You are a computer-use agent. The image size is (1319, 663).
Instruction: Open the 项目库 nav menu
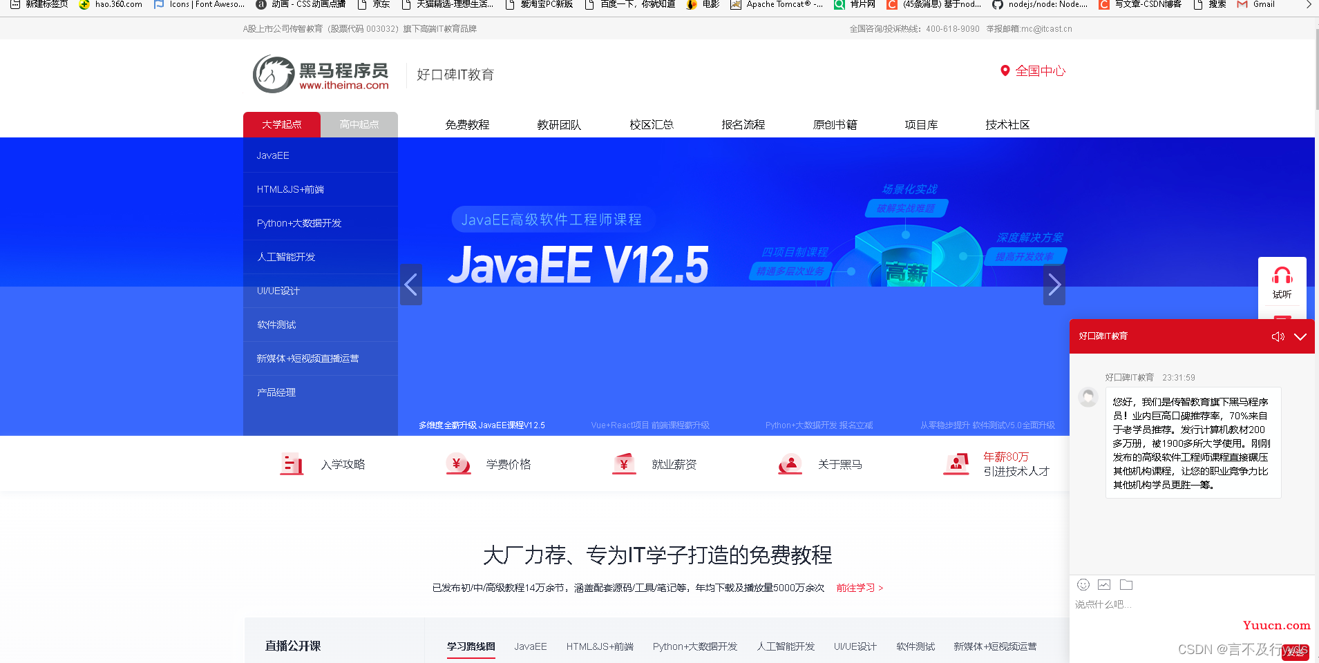click(922, 125)
